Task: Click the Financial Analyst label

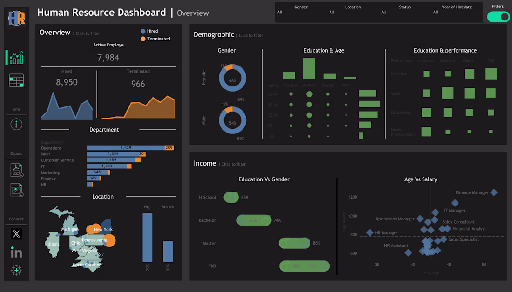Action: click(469, 229)
